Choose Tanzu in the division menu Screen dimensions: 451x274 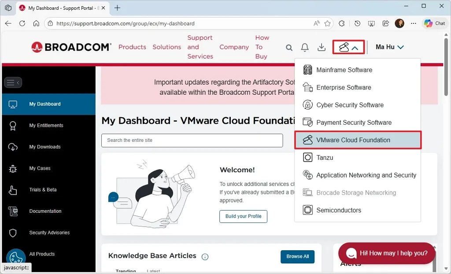click(x=325, y=157)
